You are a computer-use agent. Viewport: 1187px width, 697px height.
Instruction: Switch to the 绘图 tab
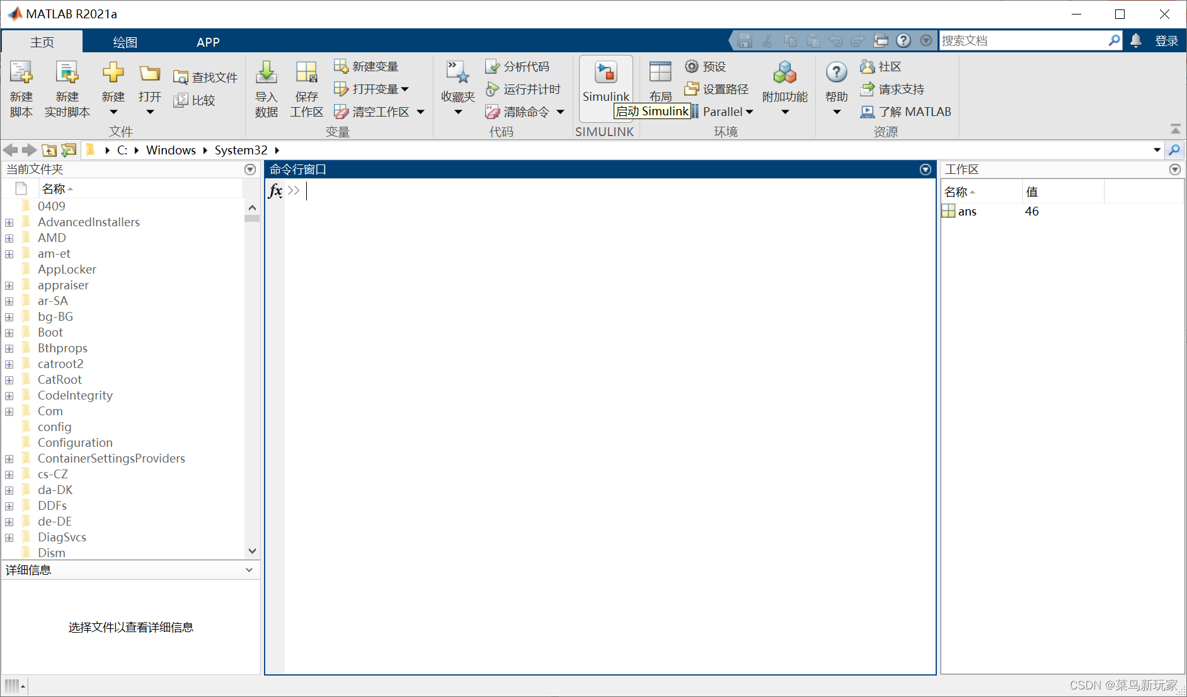pyautogui.click(x=125, y=42)
